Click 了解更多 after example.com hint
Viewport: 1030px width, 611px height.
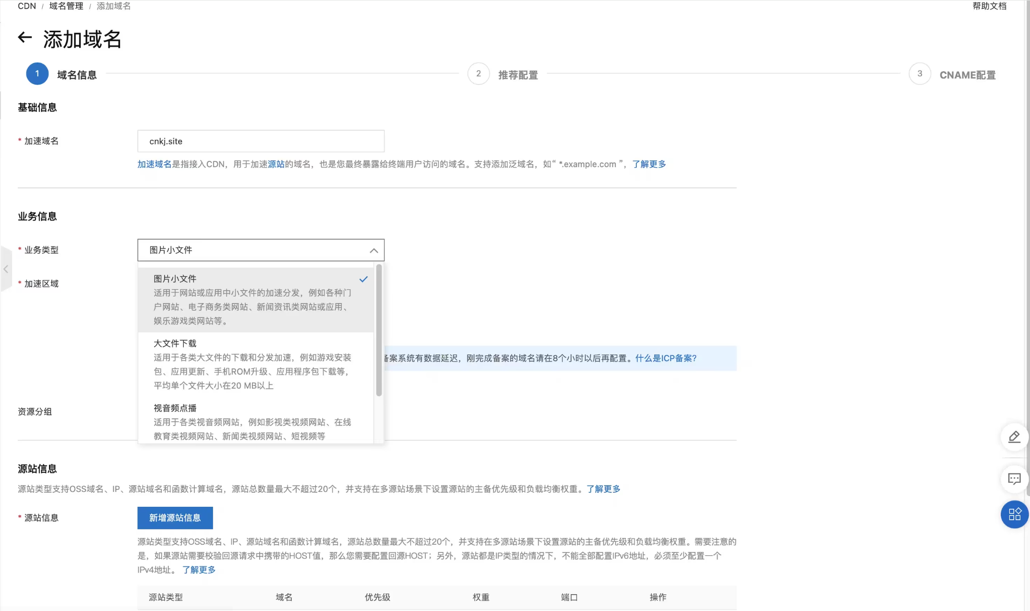649,164
